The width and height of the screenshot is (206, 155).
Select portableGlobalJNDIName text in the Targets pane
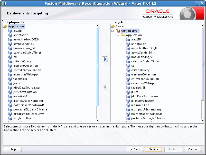coord(148,118)
